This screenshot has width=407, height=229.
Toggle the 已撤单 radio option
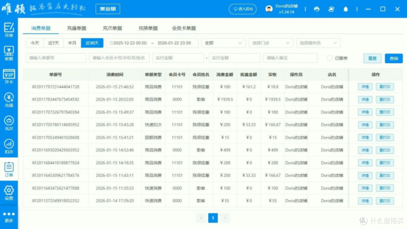pos(329,58)
